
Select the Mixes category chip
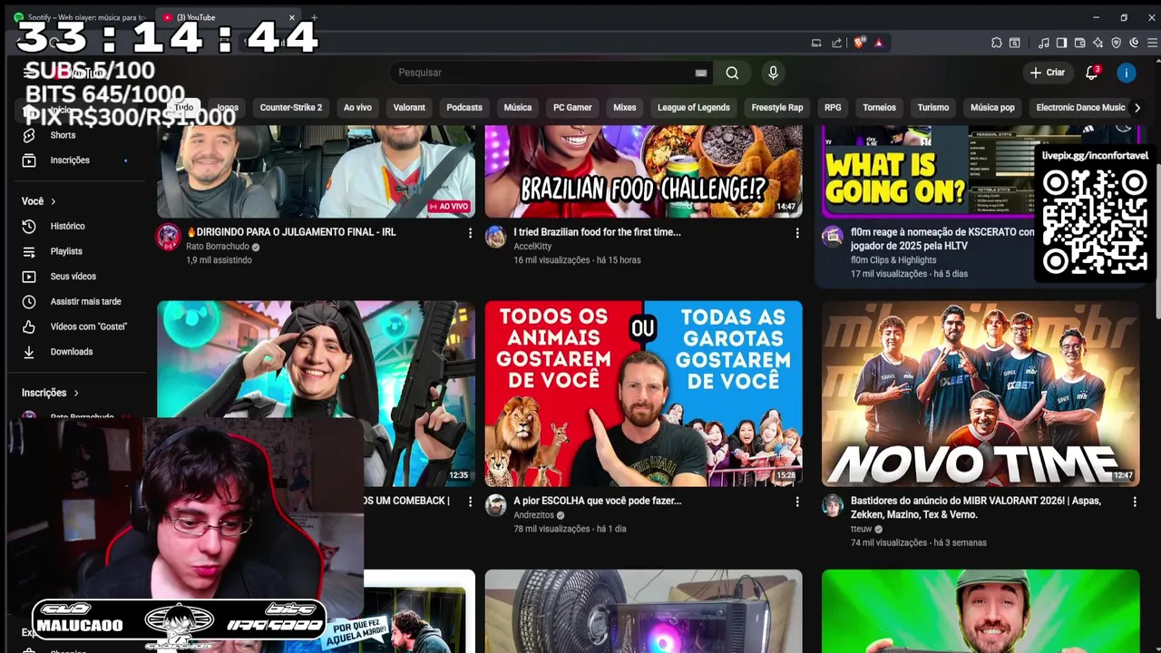click(625, 107)
